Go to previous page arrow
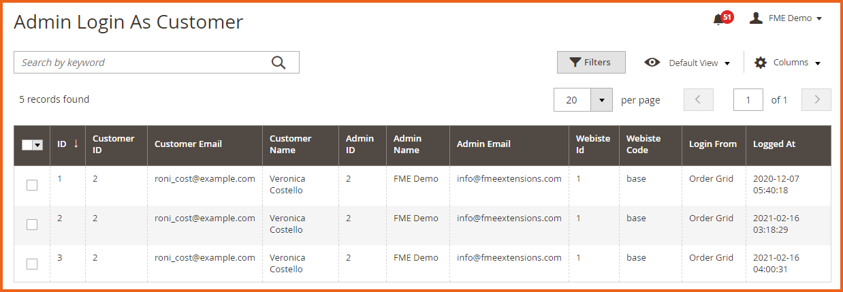The width and height of the screenshot is (843, 292). [x=699, y=100]
